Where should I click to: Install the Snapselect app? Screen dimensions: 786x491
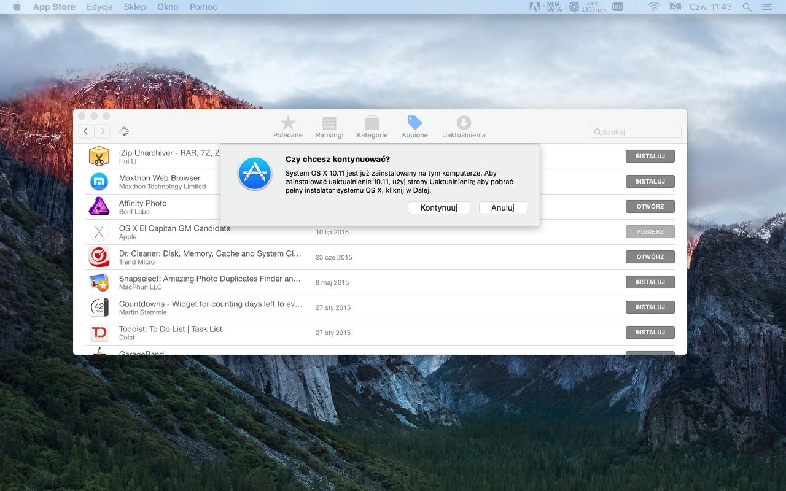pos(650,282)
